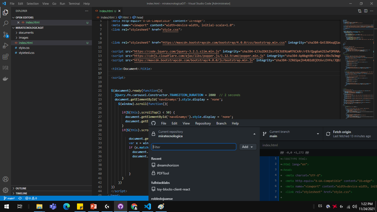
Task: Collapse the MIRATECNOLOGICAGIT folder section
Action: click(x=51, y=28)
